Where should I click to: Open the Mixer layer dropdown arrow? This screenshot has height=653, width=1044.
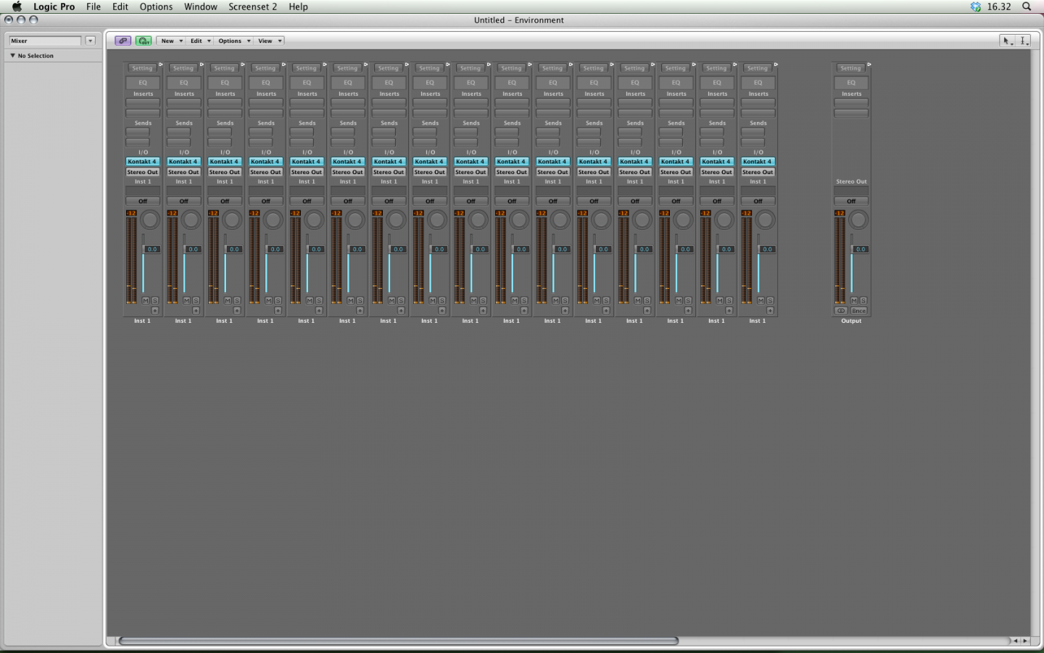91,41
